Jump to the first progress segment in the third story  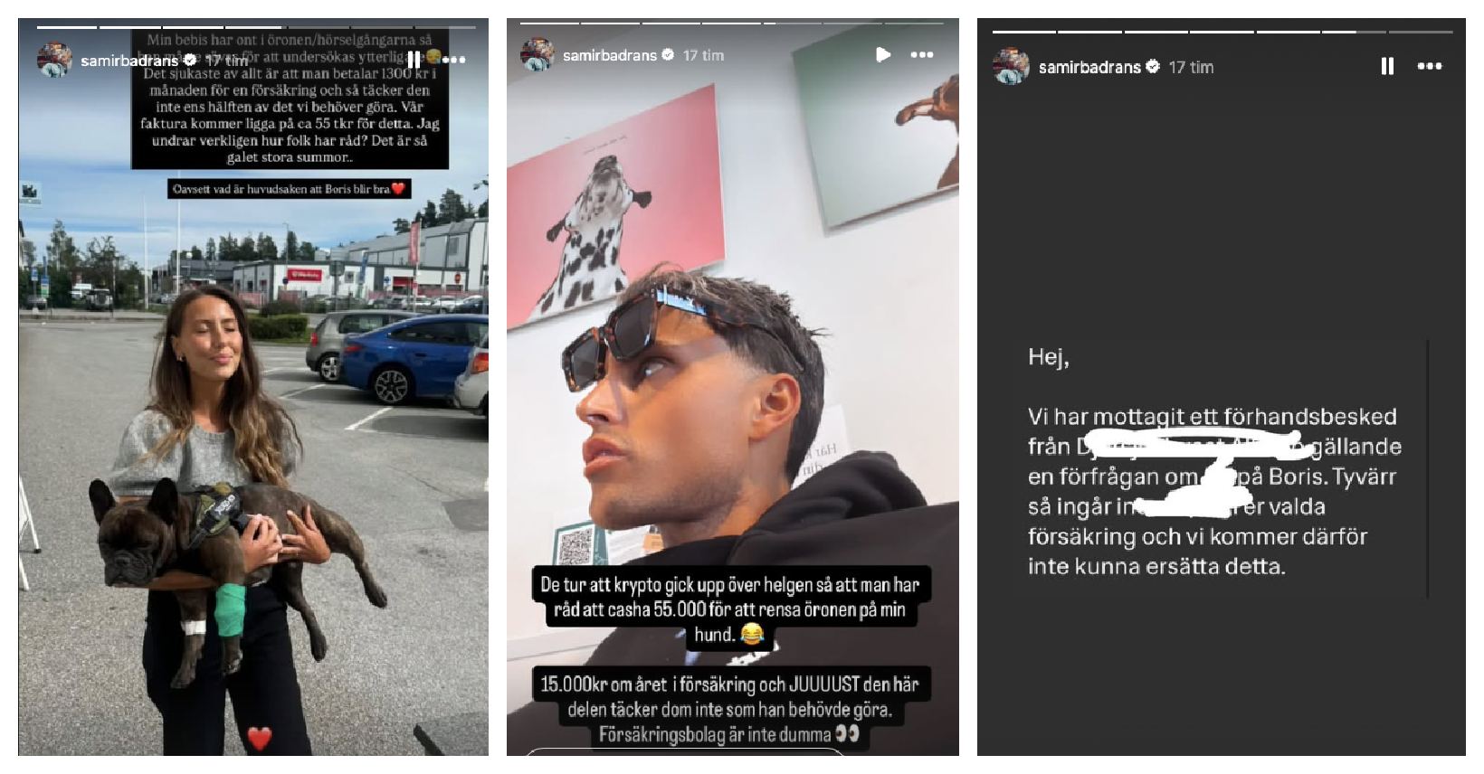1024,32
